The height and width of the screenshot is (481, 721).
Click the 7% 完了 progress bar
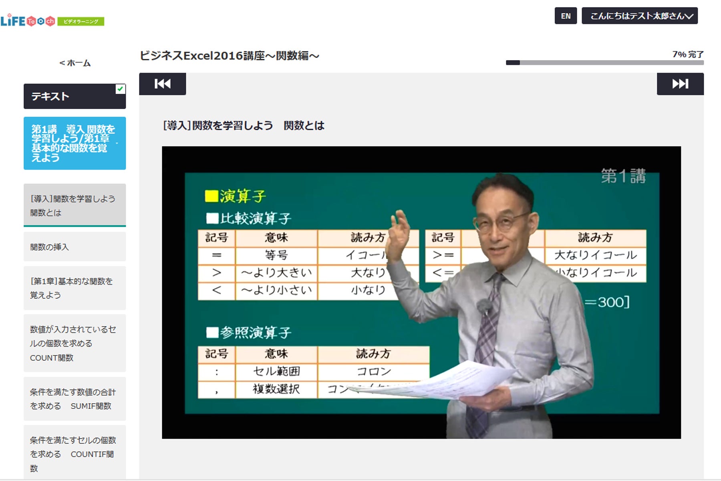tap(605, 63)
